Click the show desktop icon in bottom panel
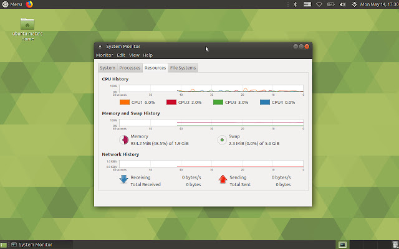399x249 pixels. (x=3, y=245)
